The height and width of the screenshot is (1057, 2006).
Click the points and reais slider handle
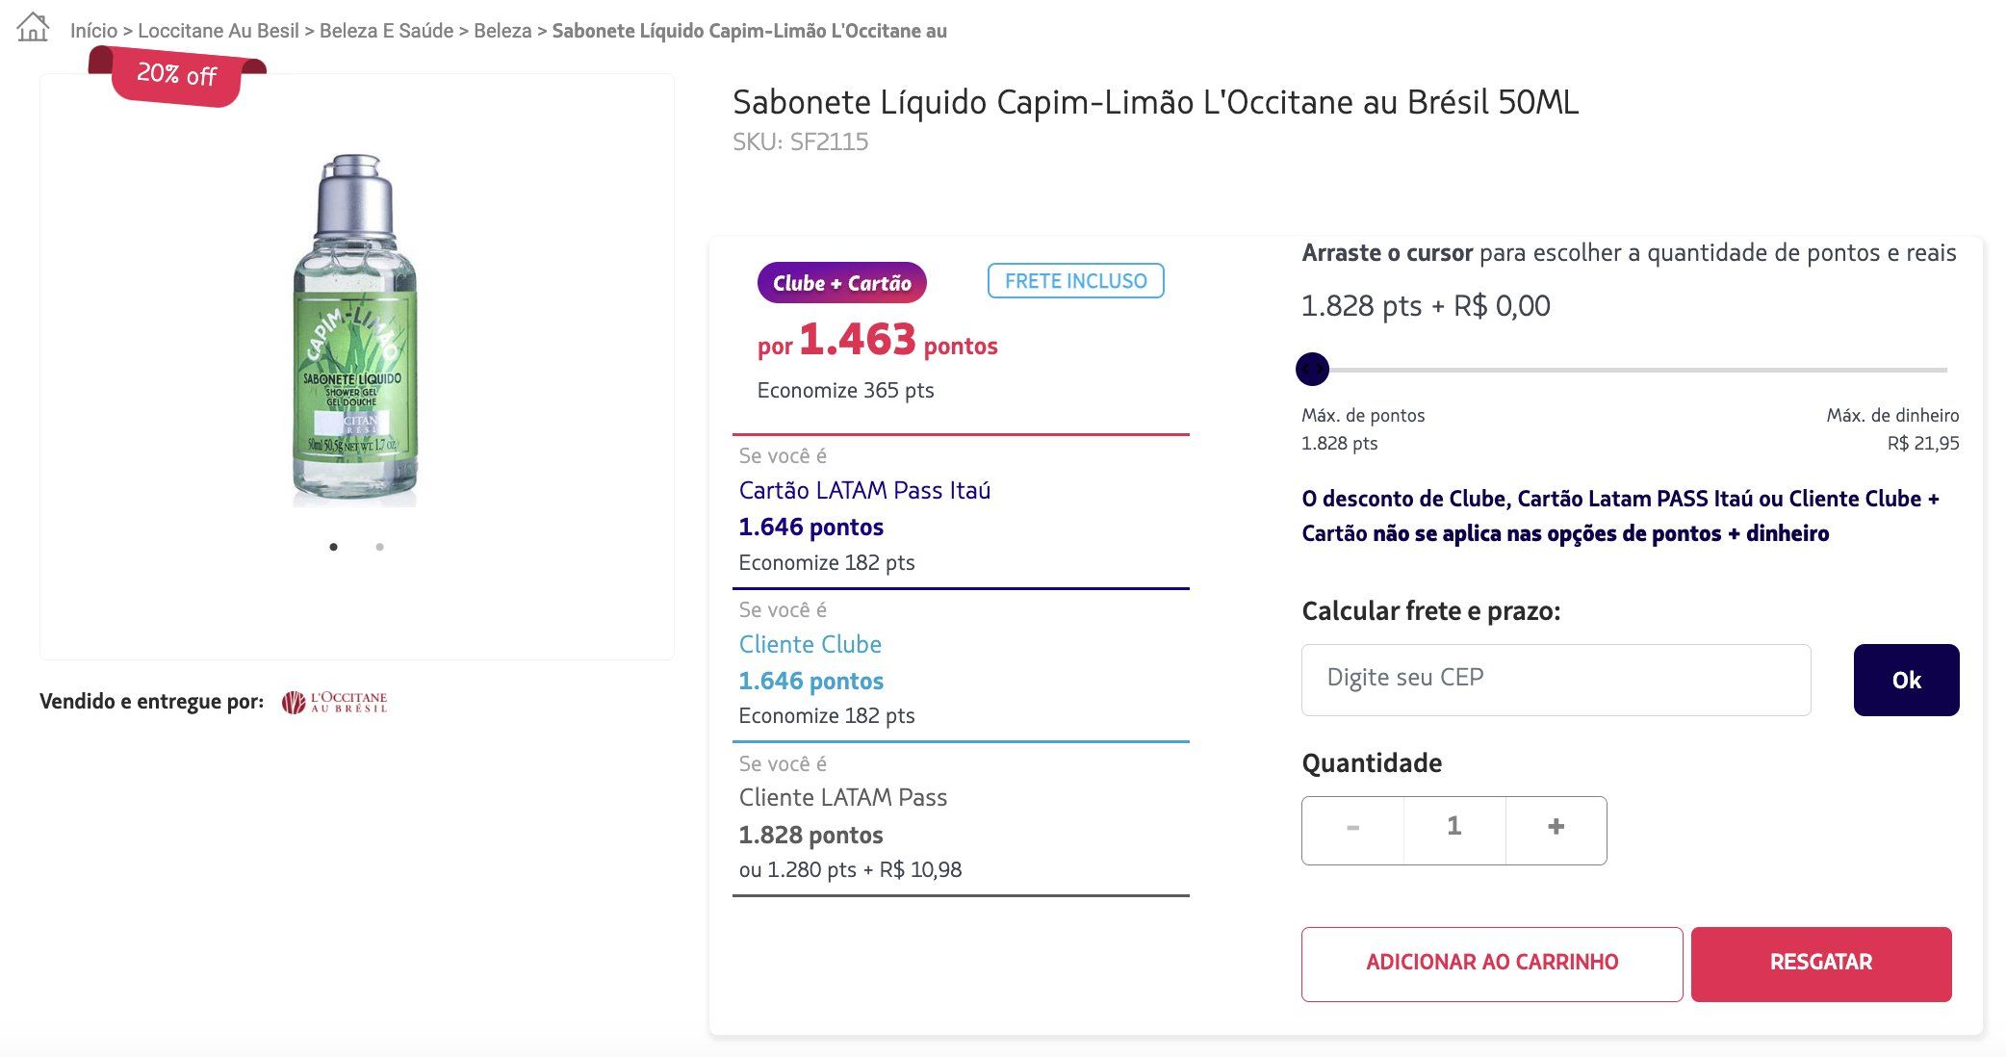pyautogui.click(x=1312, y=369)
